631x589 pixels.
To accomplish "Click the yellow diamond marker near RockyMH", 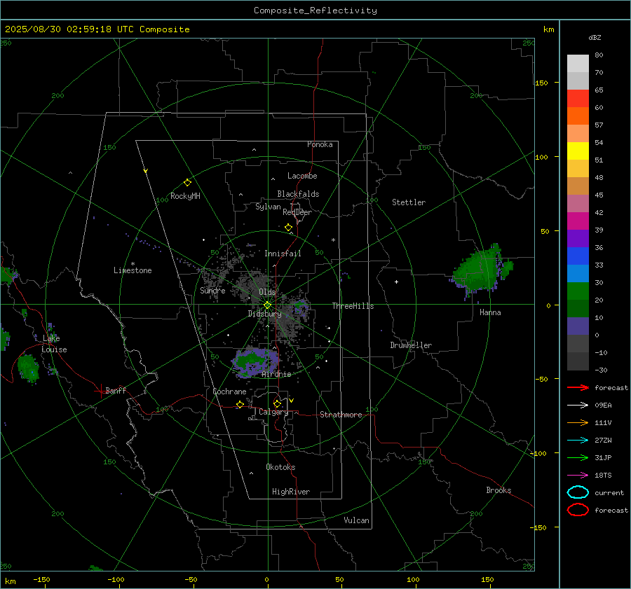I will [x=187, y=183].
